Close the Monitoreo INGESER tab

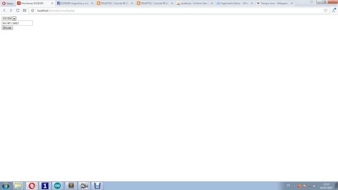click(x=52, y=3)
